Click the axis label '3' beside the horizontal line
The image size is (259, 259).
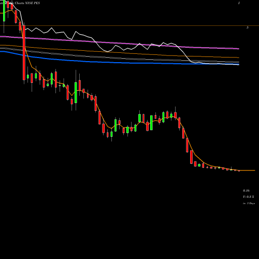[x=248, y=27]
